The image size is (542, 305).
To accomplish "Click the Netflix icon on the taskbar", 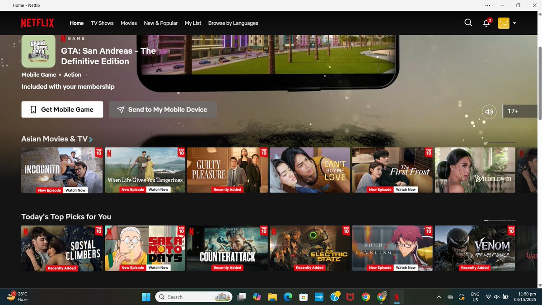I will pos(397,297).
